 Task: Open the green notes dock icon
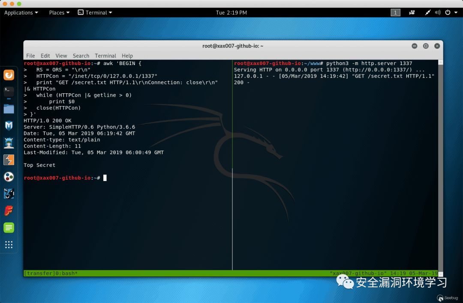pos(9,228)
